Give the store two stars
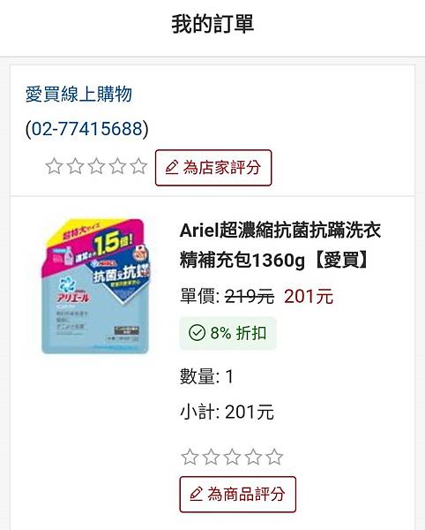Viewport: 425px width, 530px height. coord(76,166)
